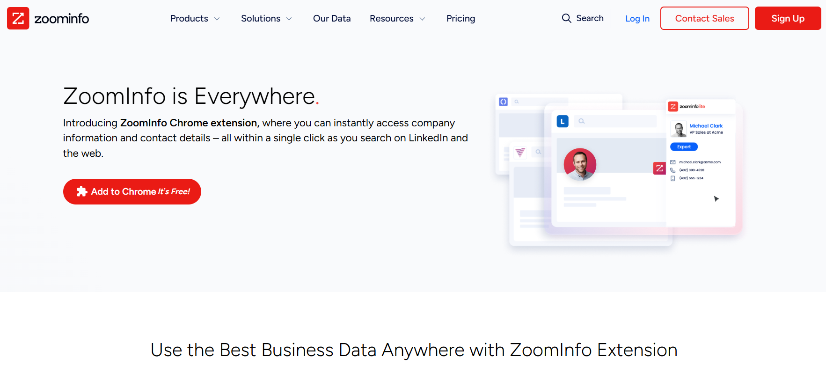Click the puzzle piece icon on Chrome button
Image resolution: width=826 pixels, height=365 pixels.
point(82,191)
